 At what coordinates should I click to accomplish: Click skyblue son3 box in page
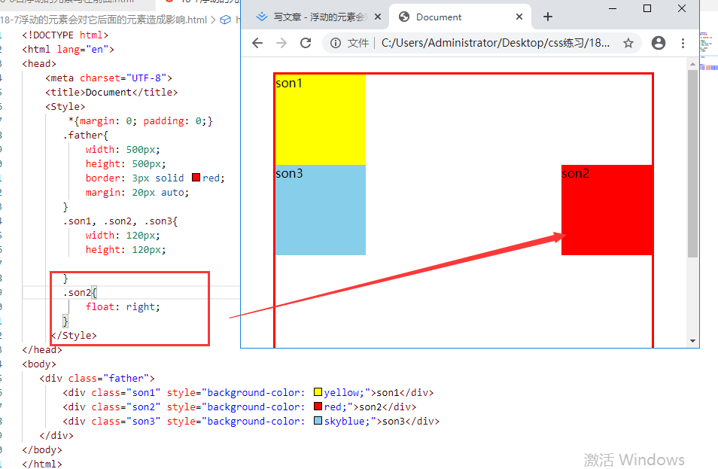pyautogui.click(x=320, y=210)
